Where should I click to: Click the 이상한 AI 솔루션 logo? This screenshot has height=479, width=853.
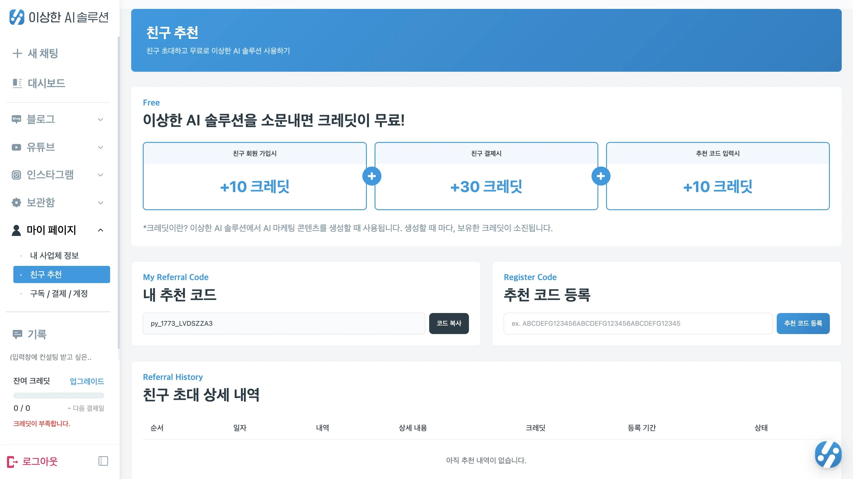[59, 17]
